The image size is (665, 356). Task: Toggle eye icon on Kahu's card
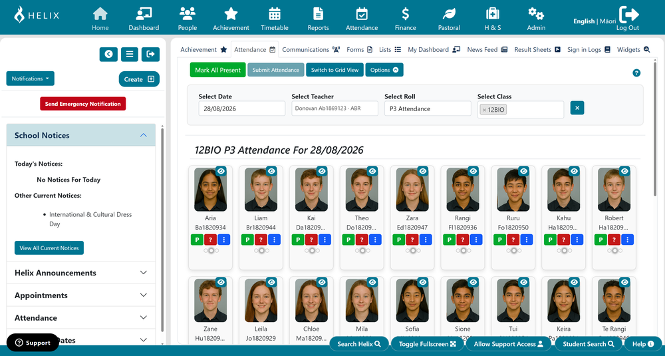575,171
